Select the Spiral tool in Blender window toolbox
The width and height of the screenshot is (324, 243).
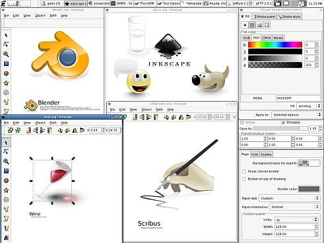[6, 92]
